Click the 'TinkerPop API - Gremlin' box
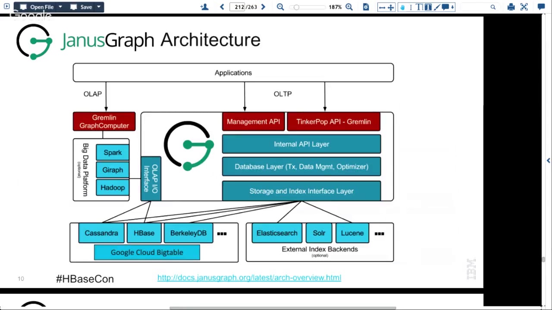552x310 pixels. click(333, 121)
